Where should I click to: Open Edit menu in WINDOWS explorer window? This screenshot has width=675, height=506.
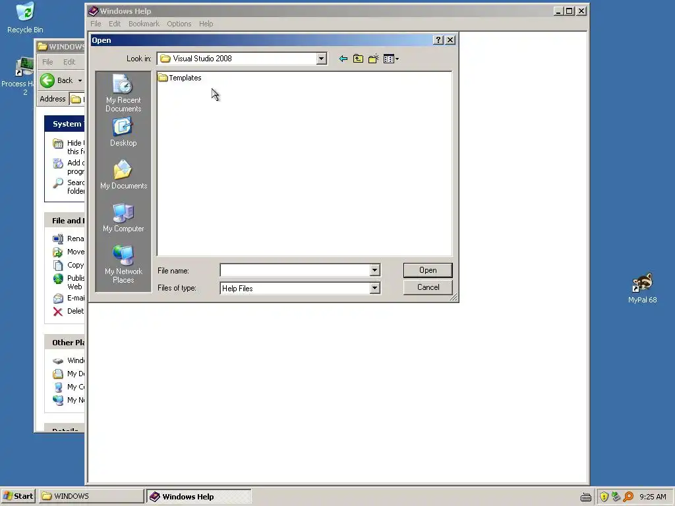[x=69, y=62]
